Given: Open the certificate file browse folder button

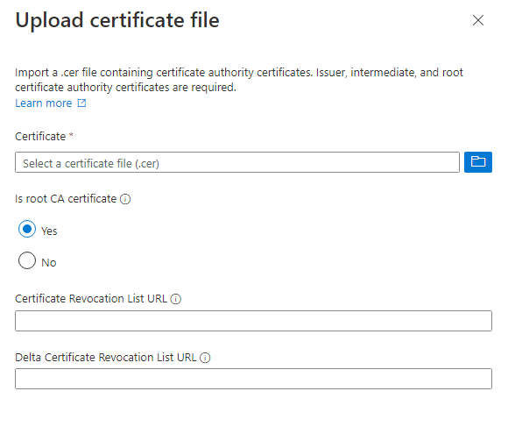Looking at the screenshot, I should [478, 162].
